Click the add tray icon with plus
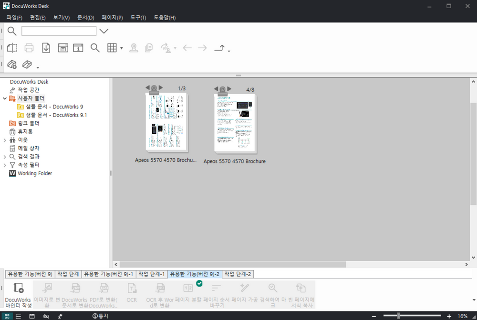 [x=12, y=64]
